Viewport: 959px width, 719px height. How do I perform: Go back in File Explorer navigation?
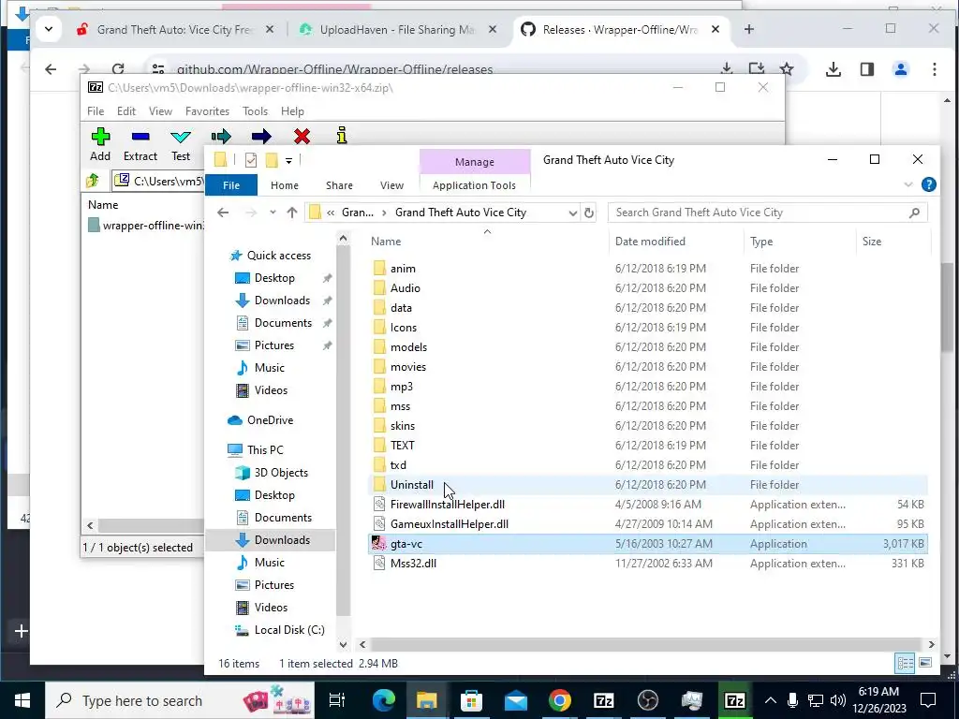click(x=223, y=213)
